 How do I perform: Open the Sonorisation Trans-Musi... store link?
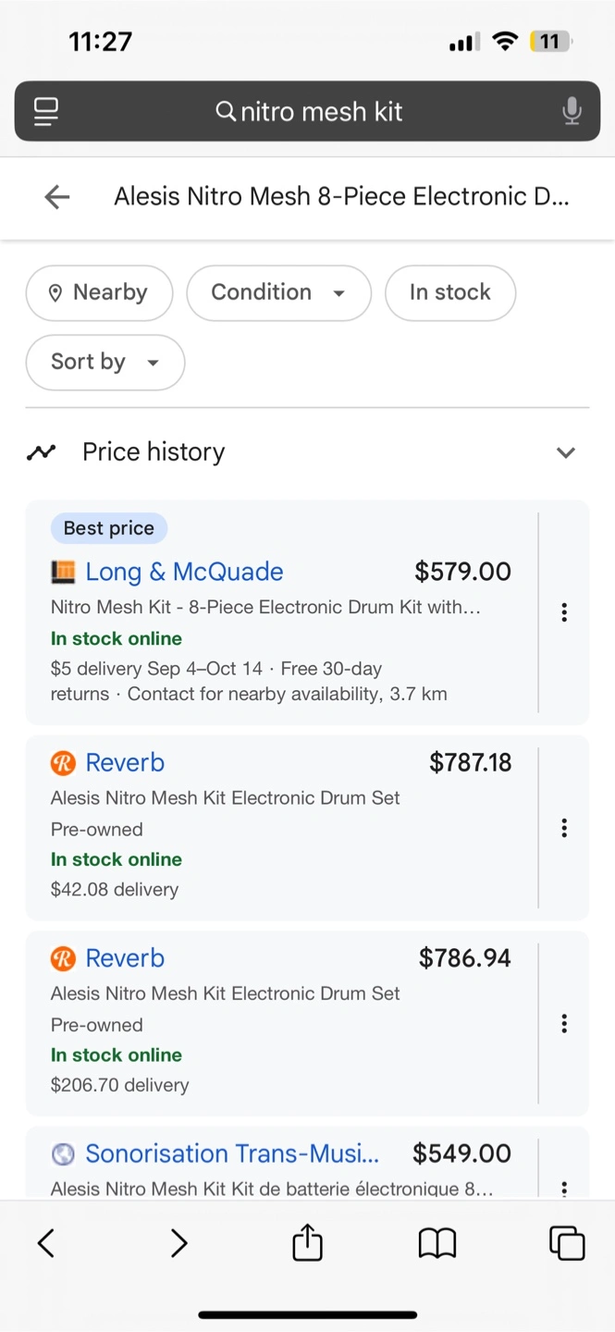(x=231, y=1153)
